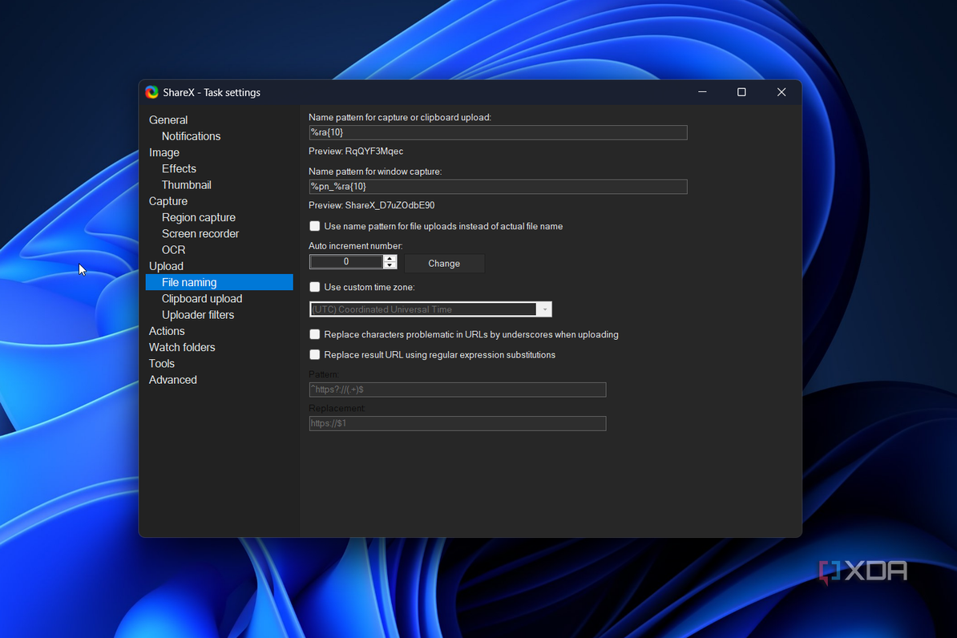Open Clipboard upload settings
Screen dimensions: 957x638
coord(202,298)
